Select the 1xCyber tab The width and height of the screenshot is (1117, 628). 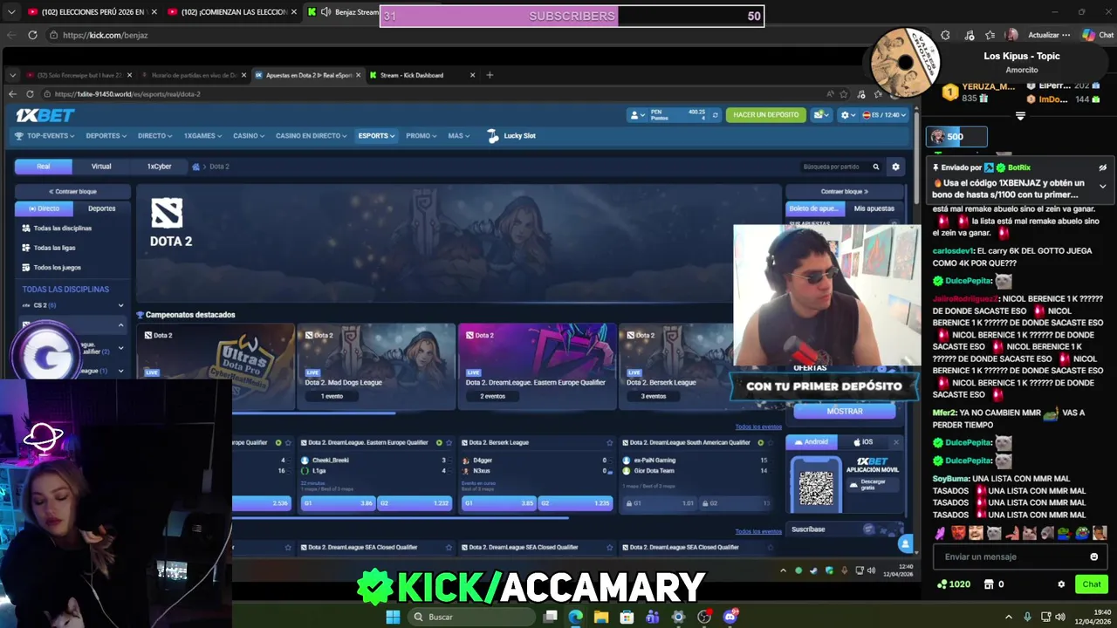coord(159,167)
